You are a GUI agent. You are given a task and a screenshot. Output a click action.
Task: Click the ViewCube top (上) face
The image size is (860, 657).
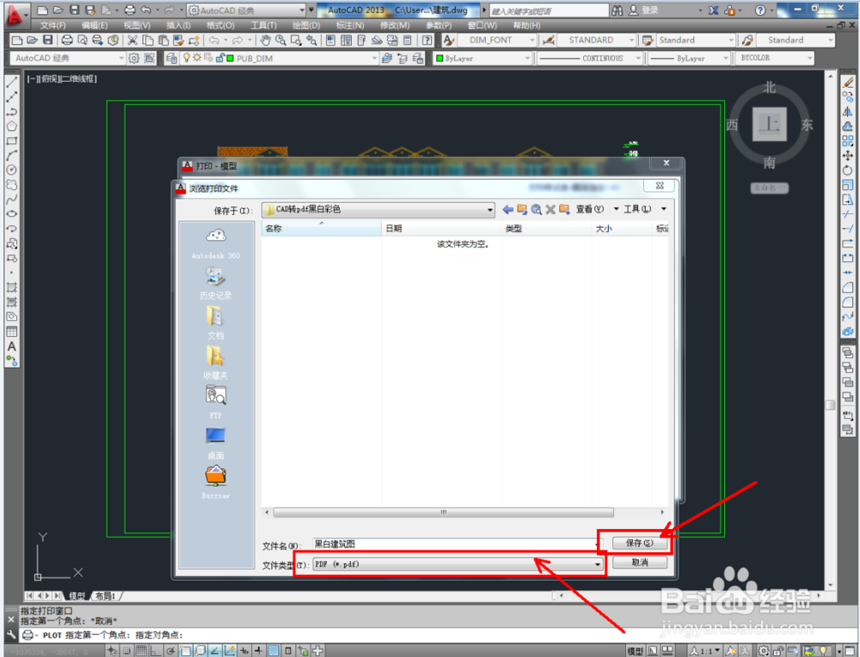[x=770, y=125]
